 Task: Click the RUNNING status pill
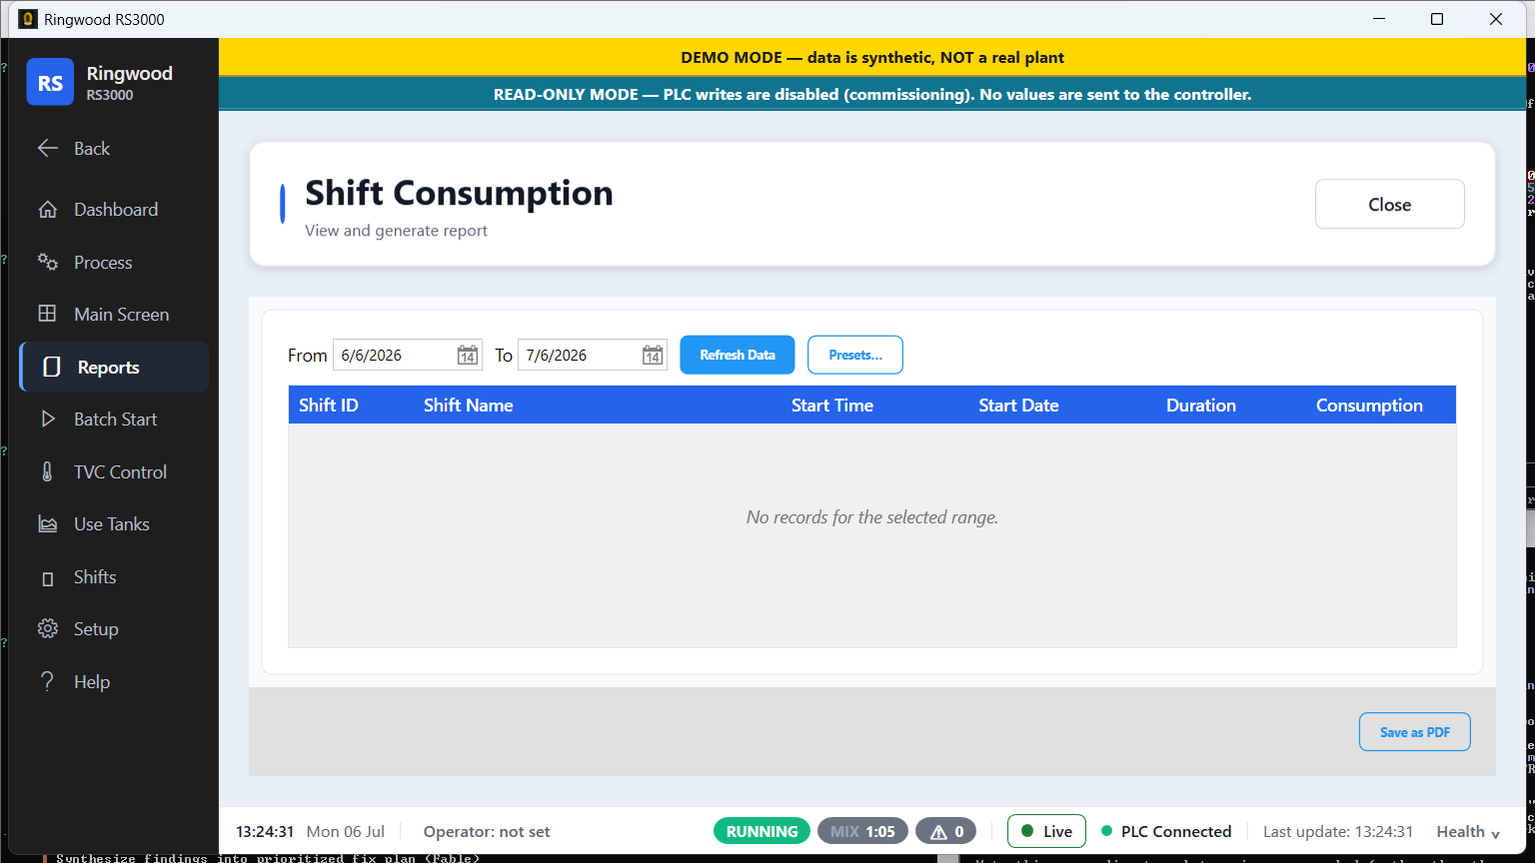(x=762, y=831)
